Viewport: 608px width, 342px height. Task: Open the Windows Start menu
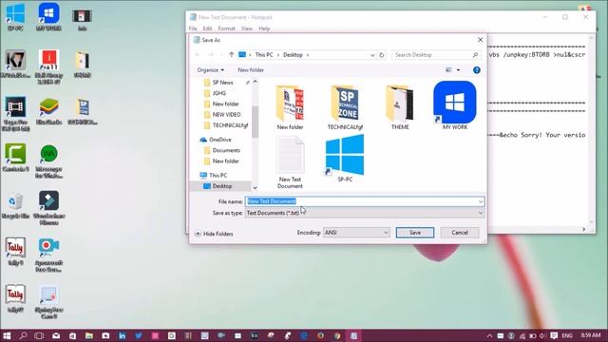click(7, 335)
